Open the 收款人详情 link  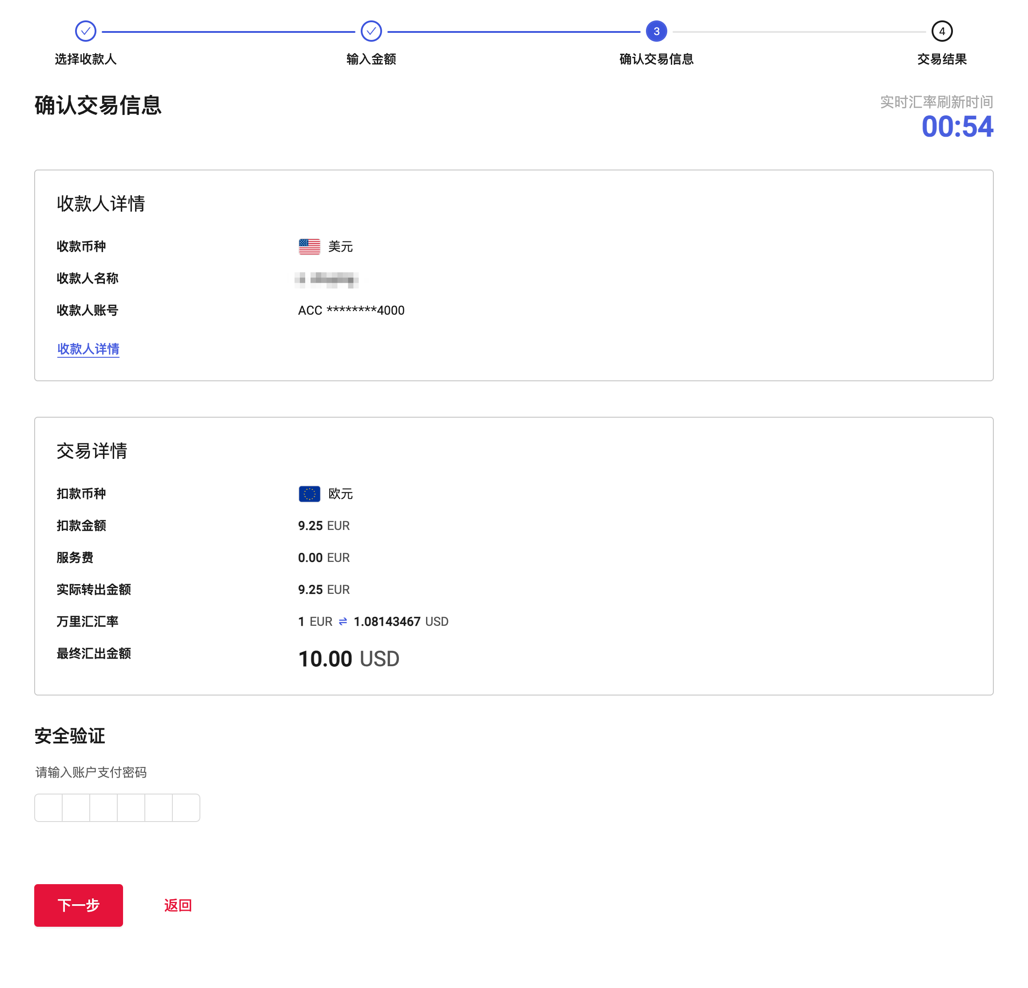tap(88, 348)
